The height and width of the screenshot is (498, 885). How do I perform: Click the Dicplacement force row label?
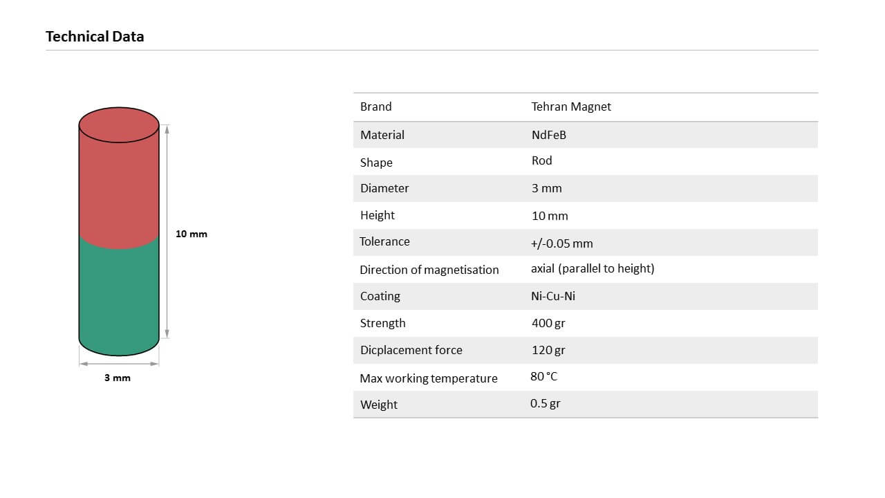pos(411,350)
